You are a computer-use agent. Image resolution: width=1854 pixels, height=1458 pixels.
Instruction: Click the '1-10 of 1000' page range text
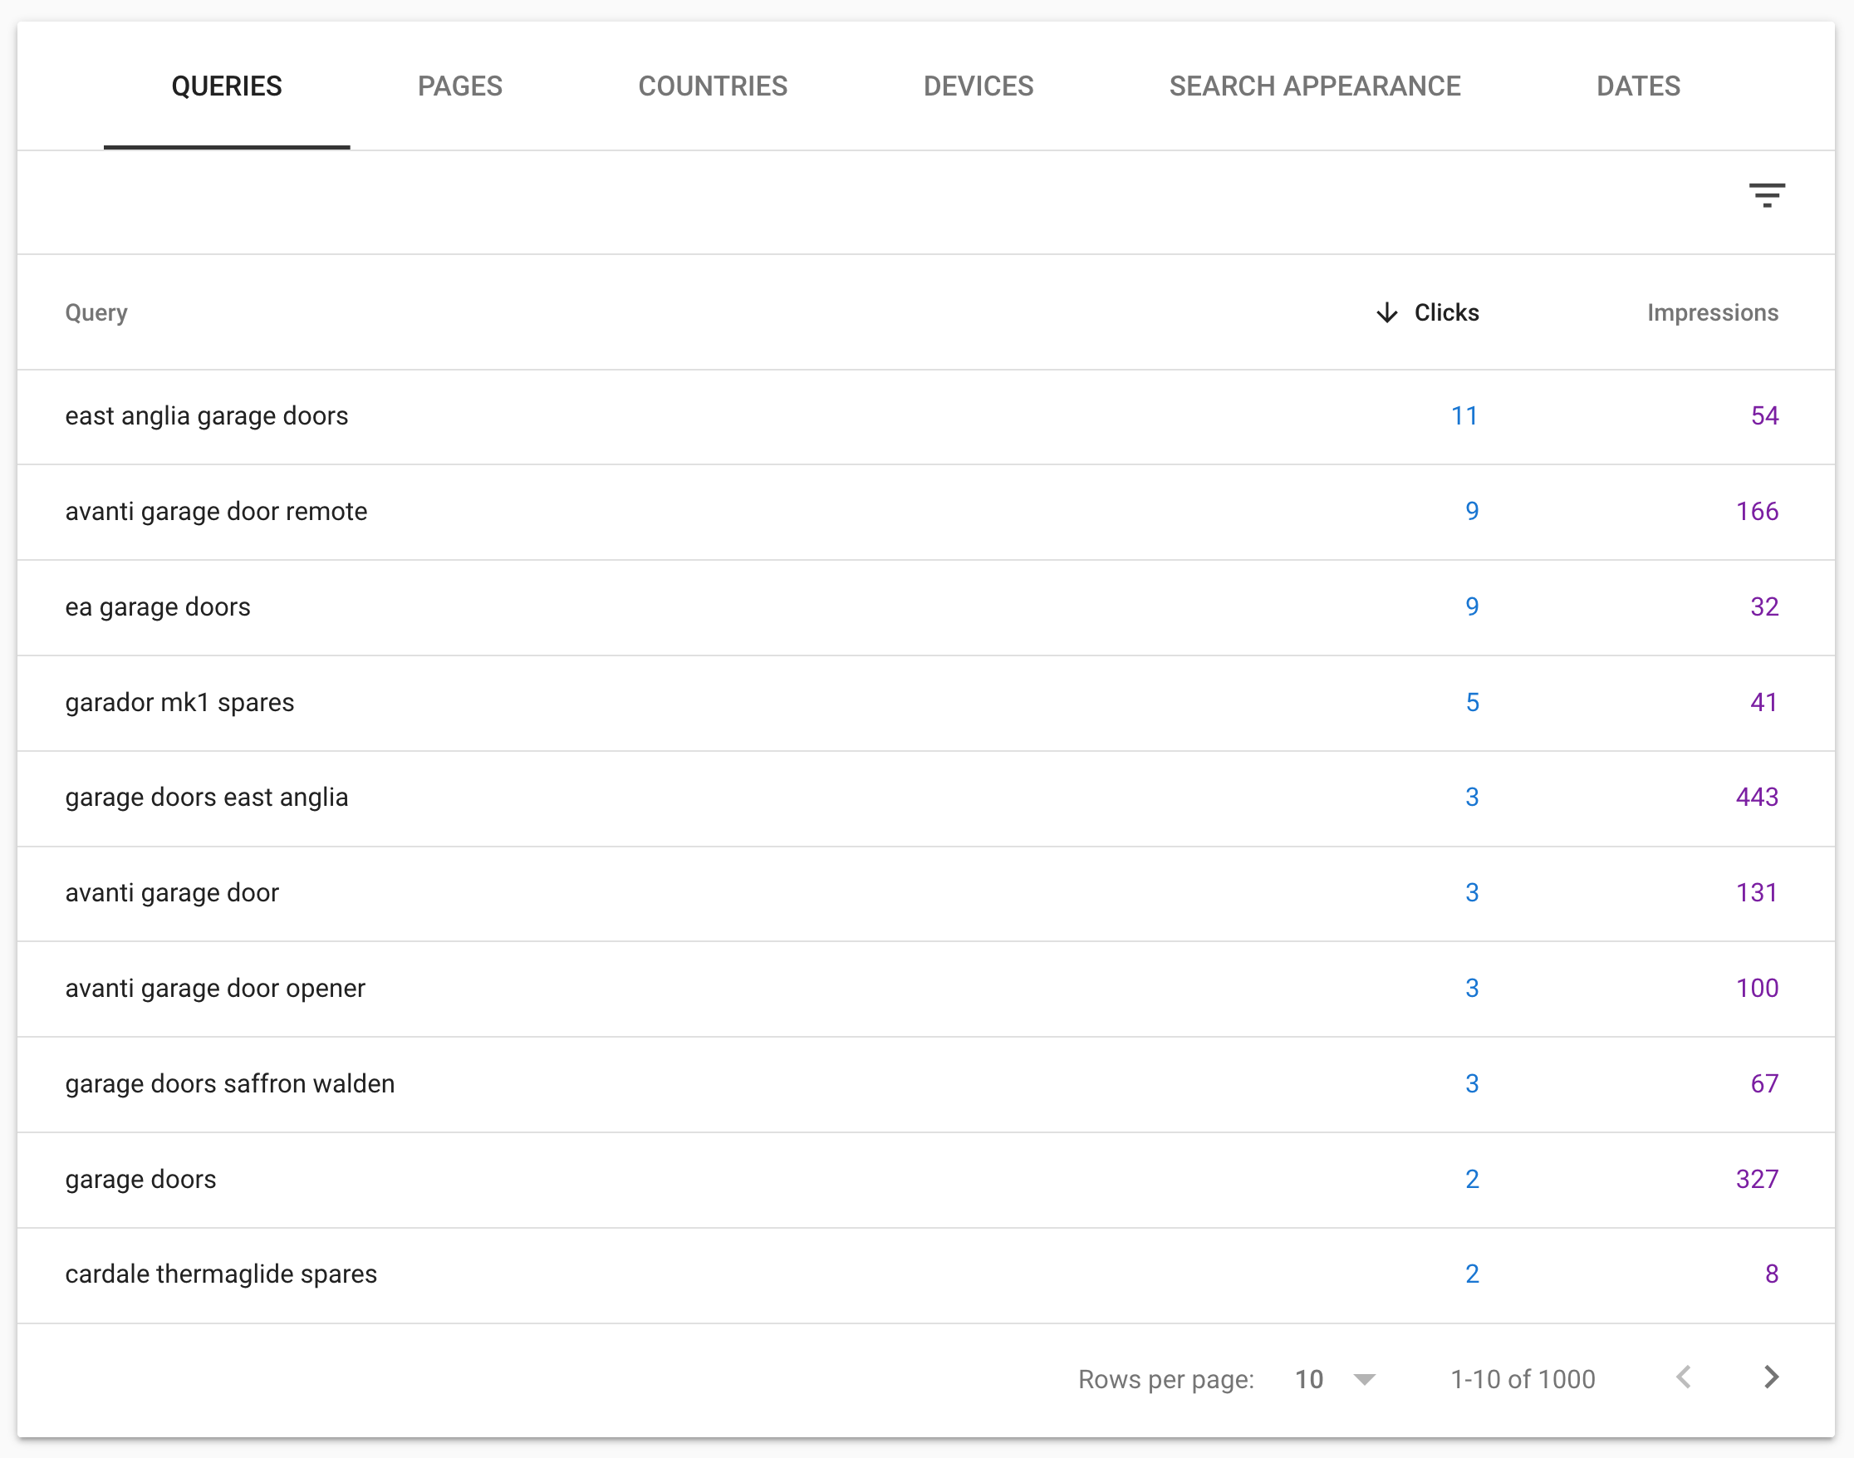coord(1523,1379)
